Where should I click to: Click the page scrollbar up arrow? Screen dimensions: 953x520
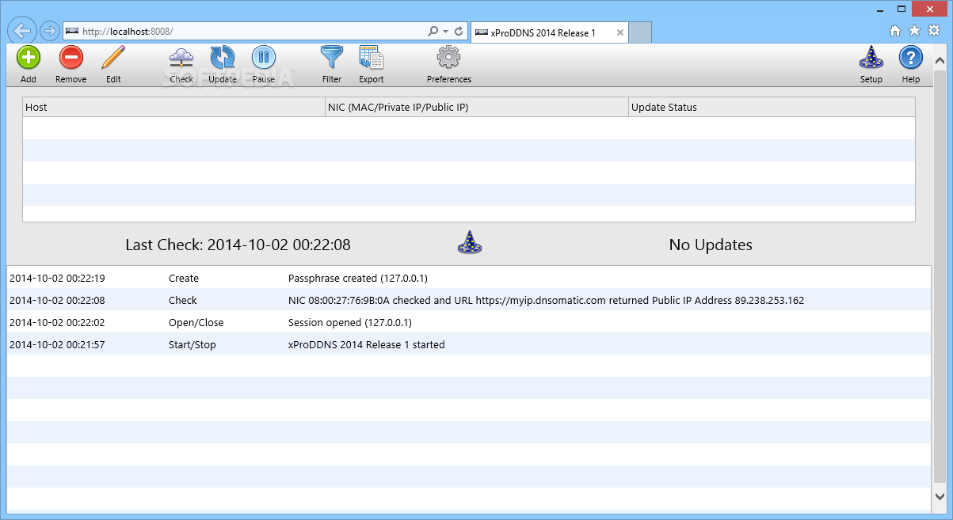pos(940,61)
